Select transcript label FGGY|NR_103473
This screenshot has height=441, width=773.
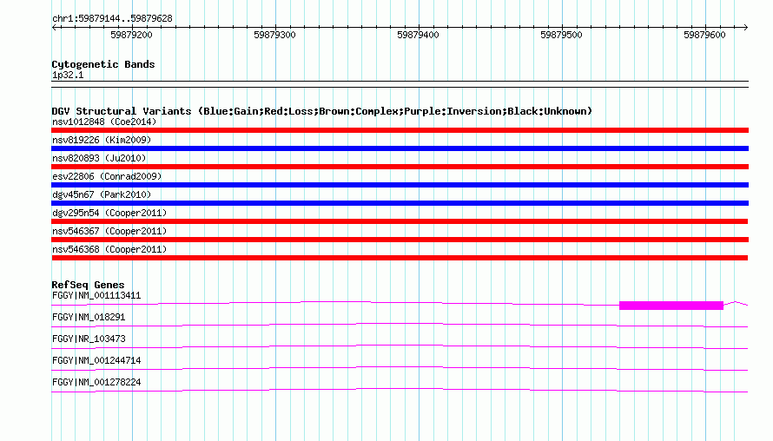[89, 339]
